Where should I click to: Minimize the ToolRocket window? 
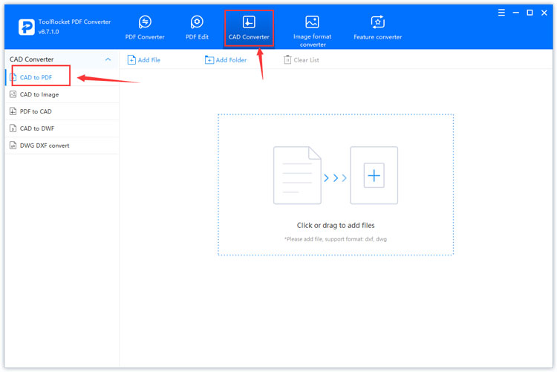pos(516,13)
